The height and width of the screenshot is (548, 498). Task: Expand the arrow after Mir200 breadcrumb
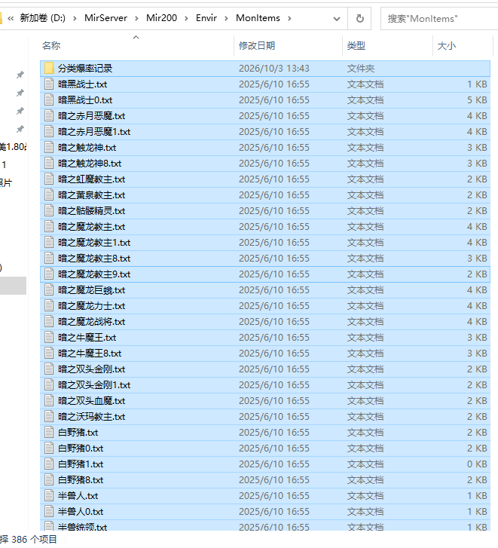coord(186,18)
